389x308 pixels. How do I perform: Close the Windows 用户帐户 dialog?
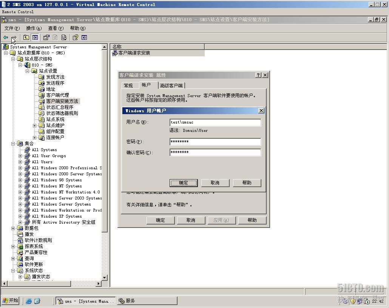[261, 111]
